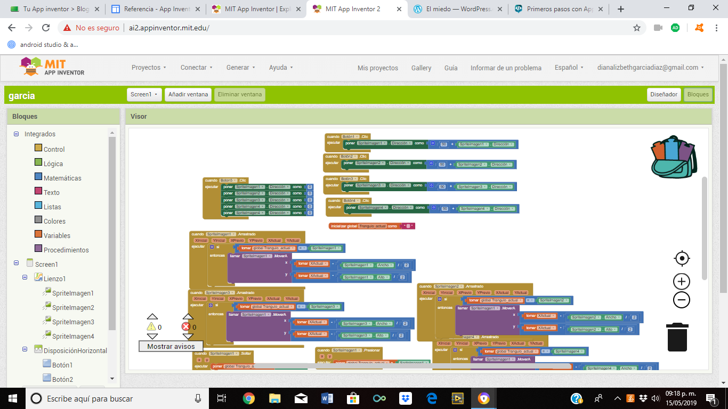Click the yellow warning triangle icon
728x409 pixels.
(151, 326)
